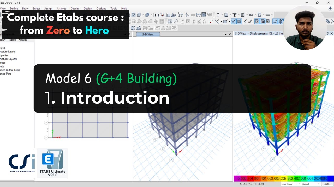Click the M-shaped moment diagram icon

199,15
